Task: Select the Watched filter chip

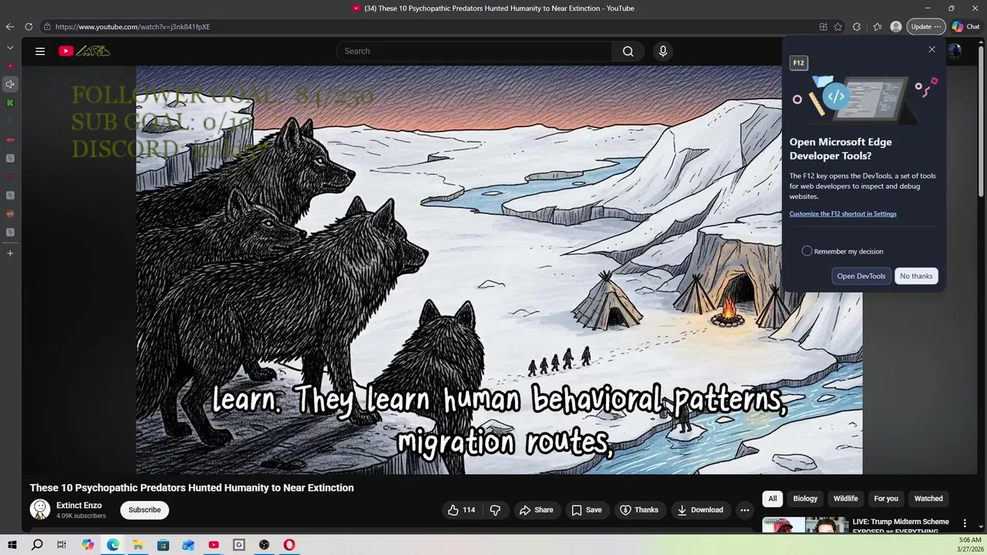Action: click(x=928, y=499)
